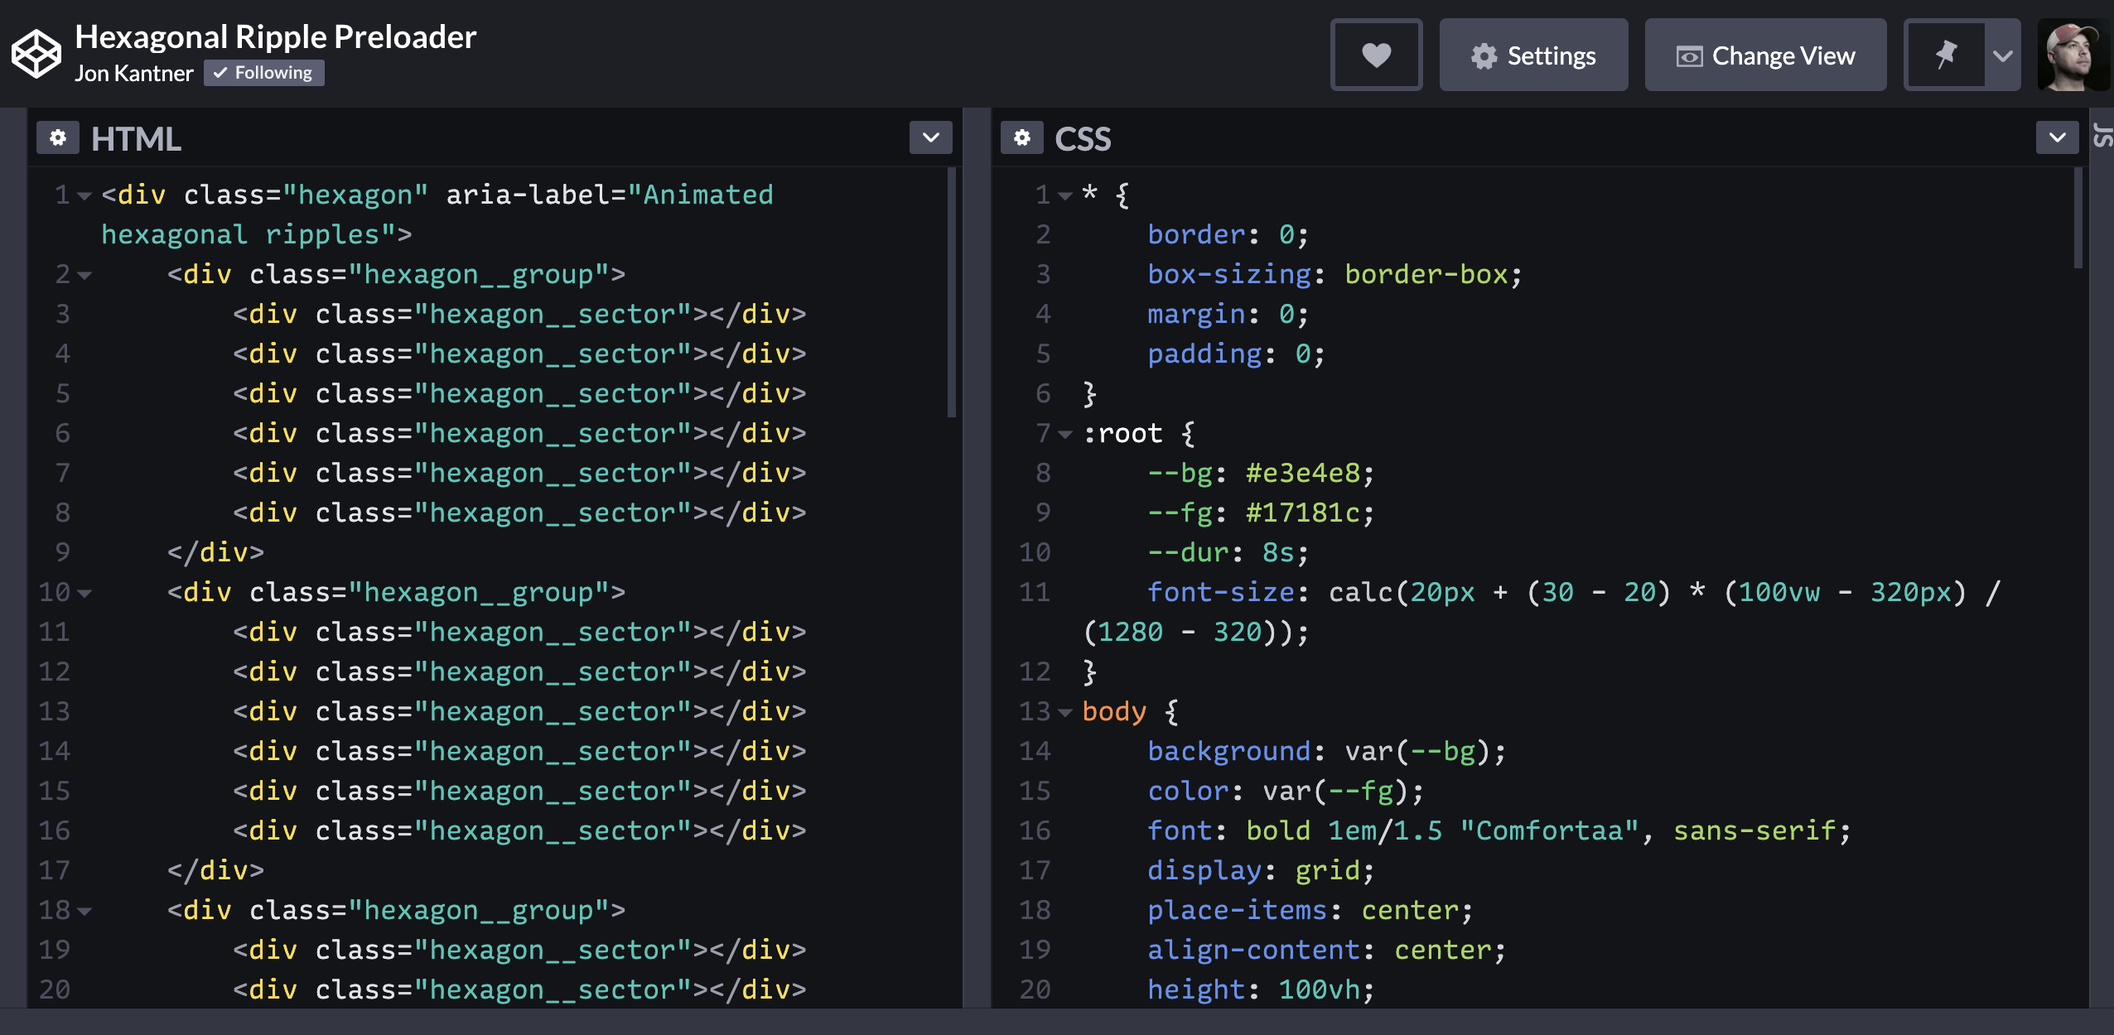Viewport: 2114px width, 1035px height.
Task: Open the HTML editor settings gear
Action: tap(58, 137)
